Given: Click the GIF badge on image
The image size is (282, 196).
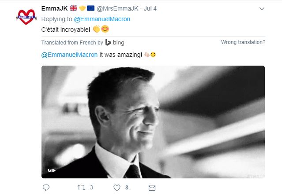Looking at the screenshot, I should 52,170.
